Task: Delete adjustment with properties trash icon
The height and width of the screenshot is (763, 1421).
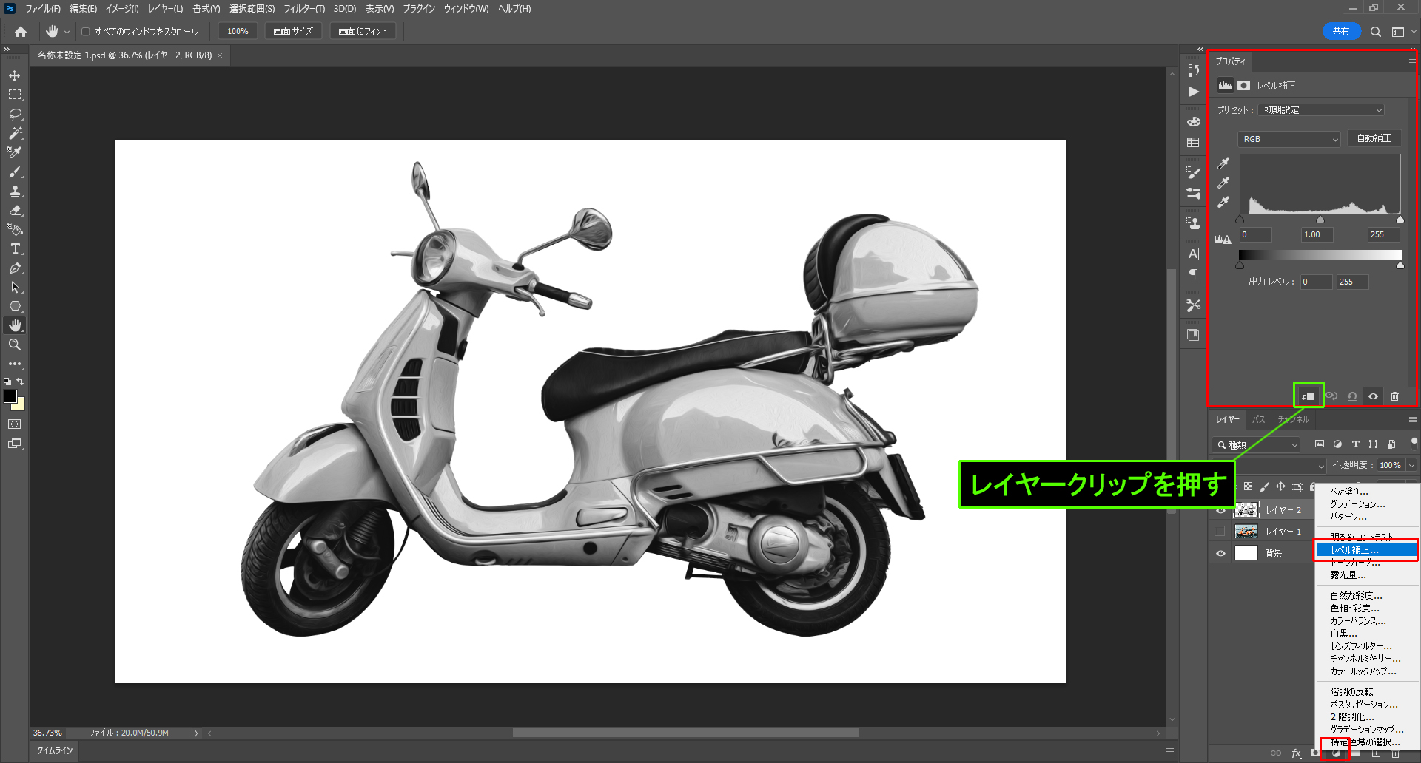Action: tap(1394, 396)
